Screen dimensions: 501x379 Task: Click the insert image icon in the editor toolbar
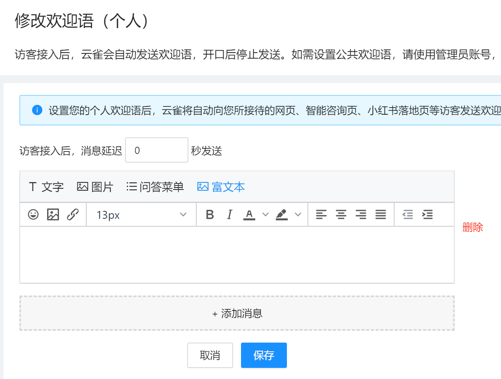(x=53, y=214)
